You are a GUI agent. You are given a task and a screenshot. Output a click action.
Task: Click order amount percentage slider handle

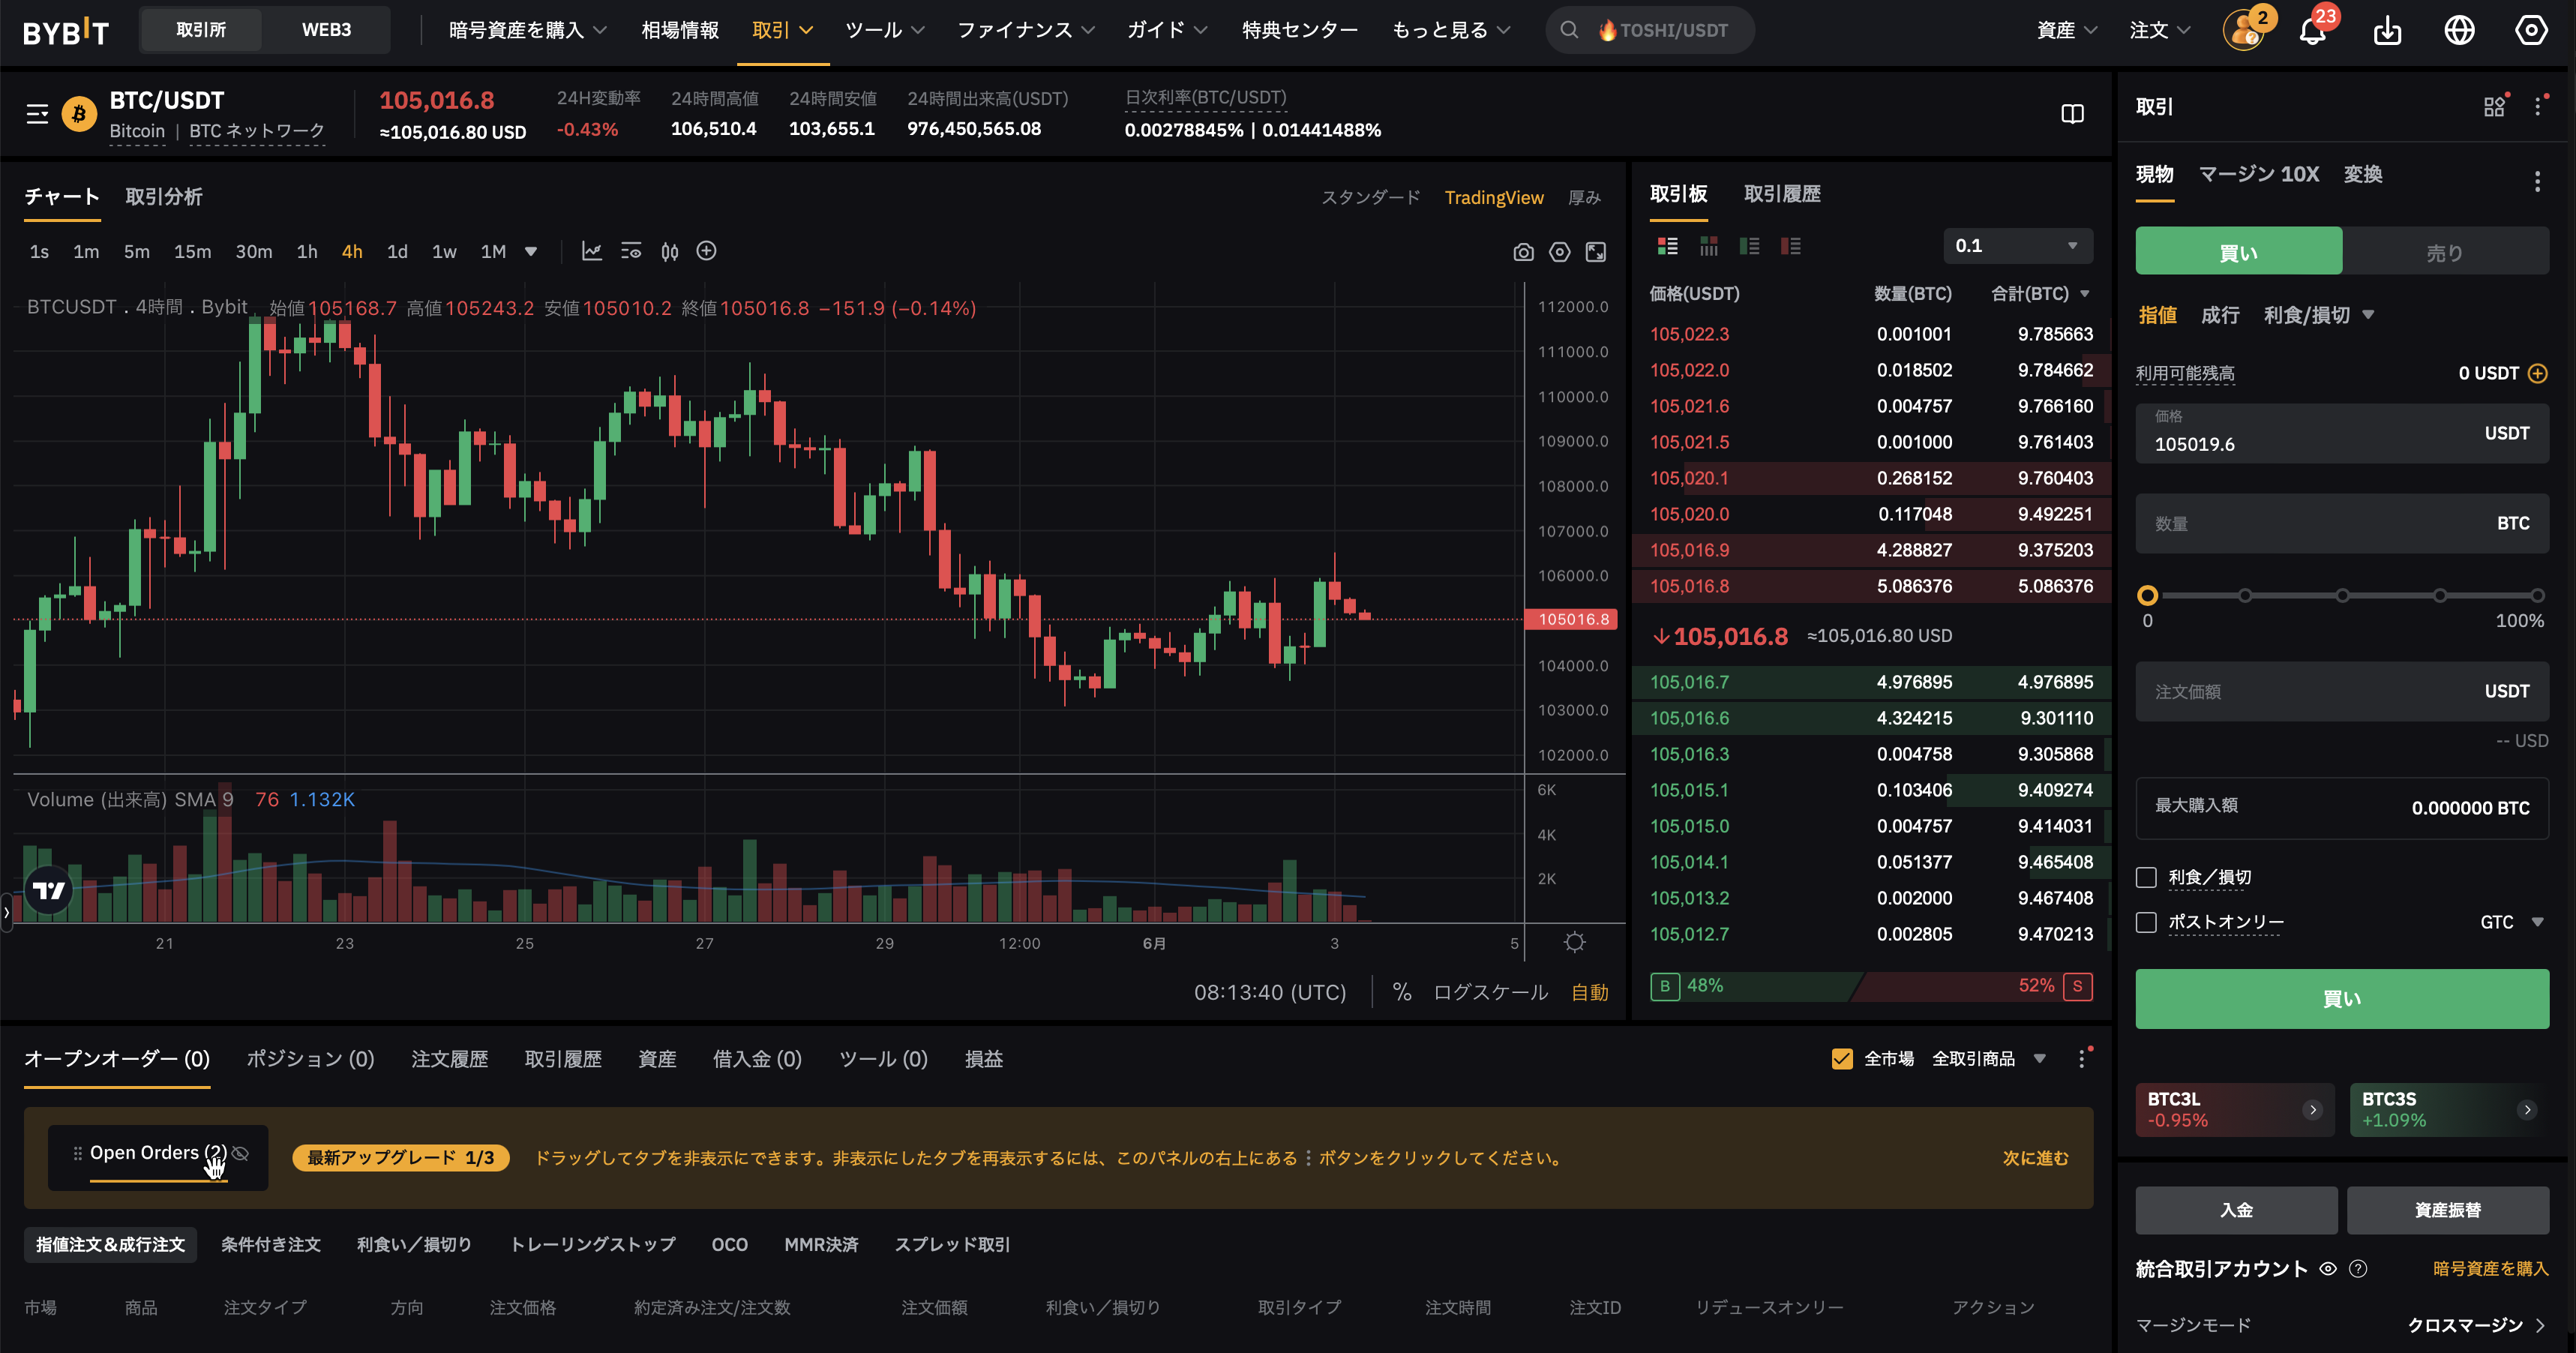[2147, 595]
